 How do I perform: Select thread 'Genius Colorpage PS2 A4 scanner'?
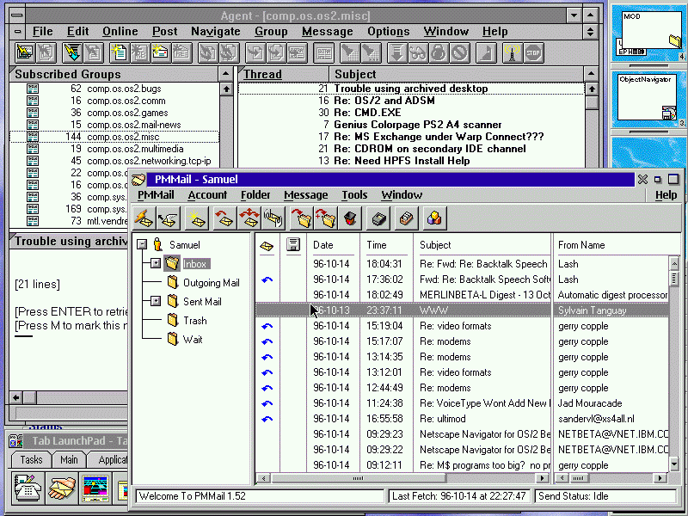point(411,125)
